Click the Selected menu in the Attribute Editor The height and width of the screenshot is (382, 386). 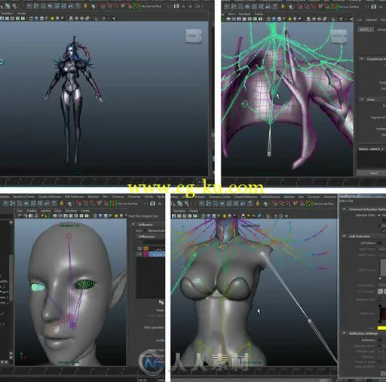[371, 20]
